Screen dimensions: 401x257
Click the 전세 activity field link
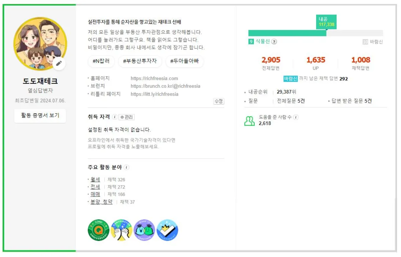coord(95,187)
